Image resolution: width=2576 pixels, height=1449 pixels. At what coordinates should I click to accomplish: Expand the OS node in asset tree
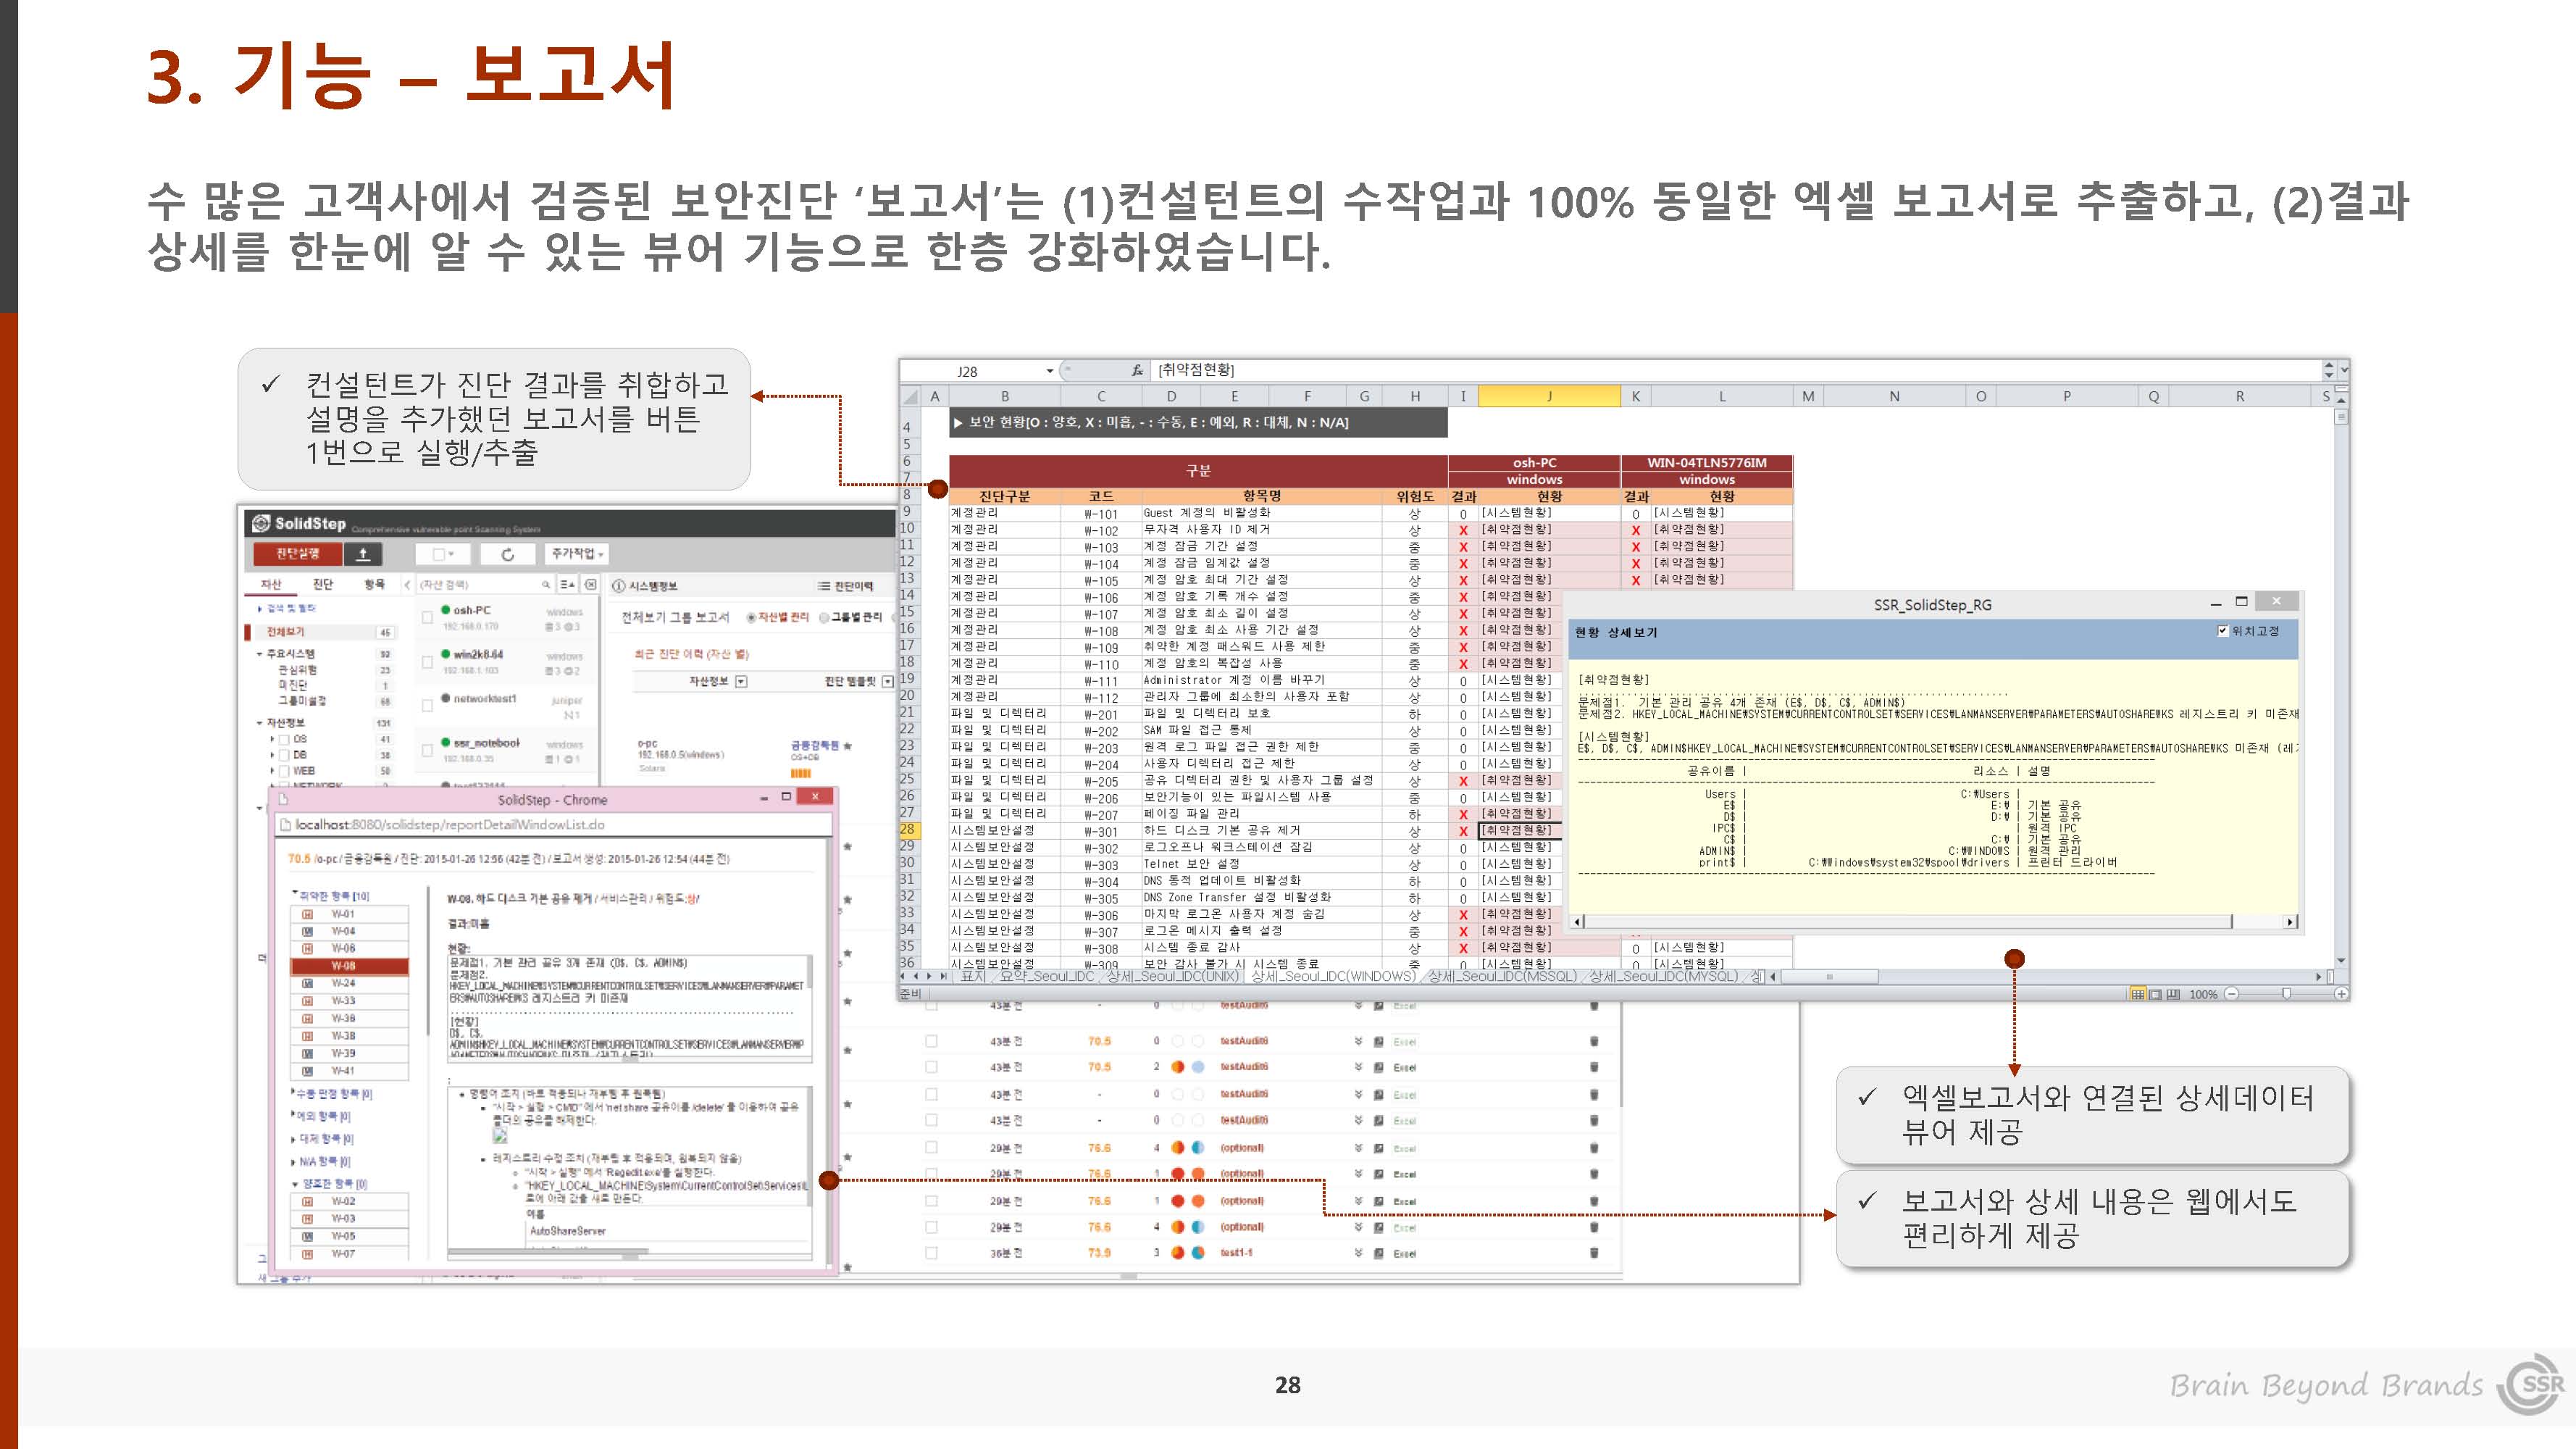tap(272, 739)
